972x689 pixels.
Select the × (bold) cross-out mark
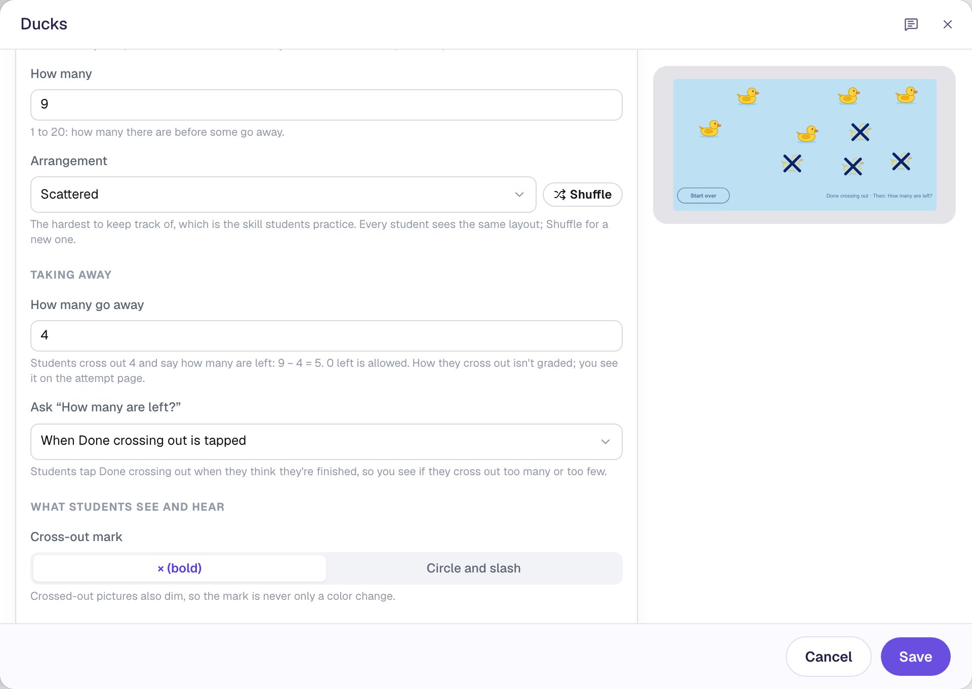point(179,568)
